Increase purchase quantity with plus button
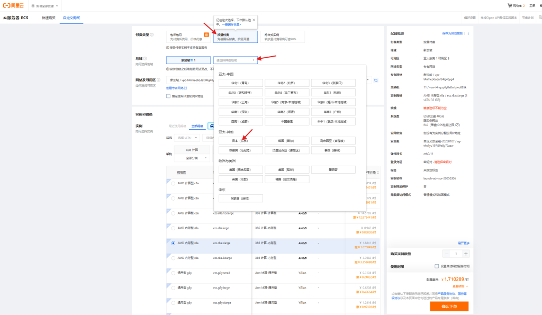 [x=464, y=254]
